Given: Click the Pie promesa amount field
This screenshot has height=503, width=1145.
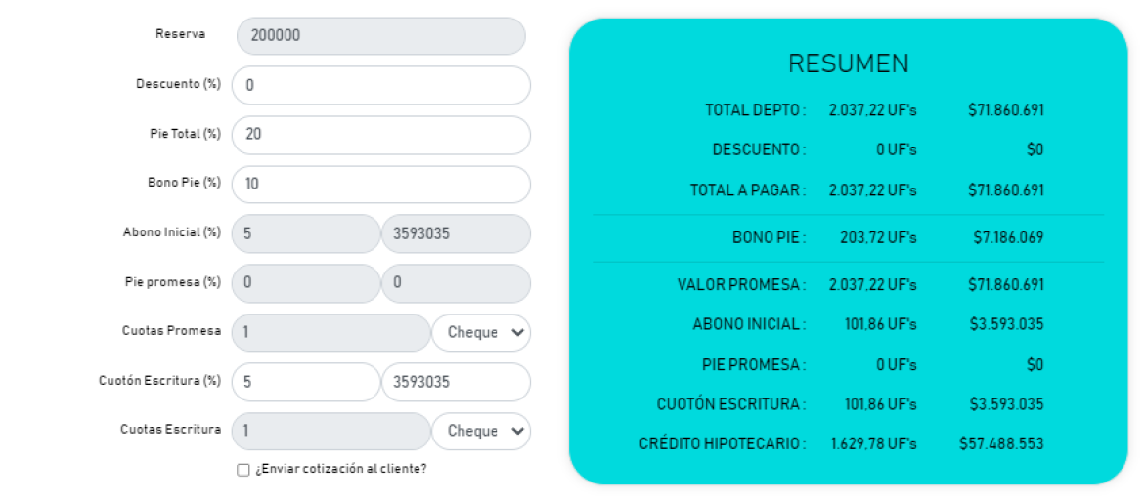Looking at the screenshot, I should pyautogui.click(x=457, y=283).
